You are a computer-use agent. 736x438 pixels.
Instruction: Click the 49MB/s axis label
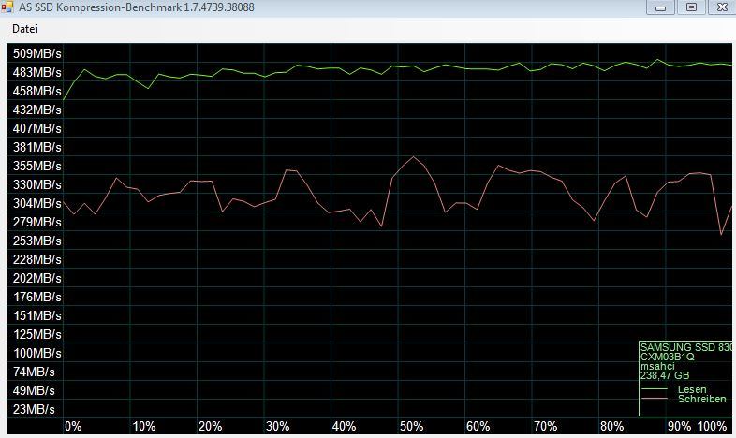(x=34, y=390)
